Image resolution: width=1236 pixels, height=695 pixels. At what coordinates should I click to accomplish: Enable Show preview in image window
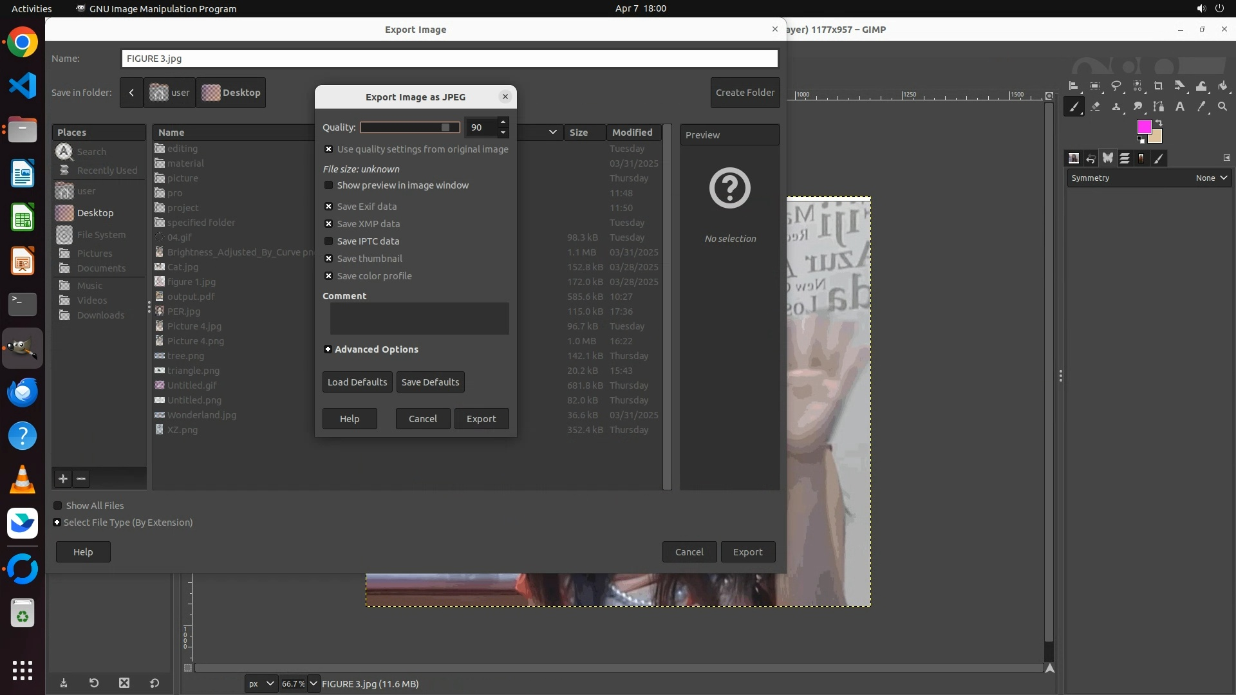click(329, 185)
